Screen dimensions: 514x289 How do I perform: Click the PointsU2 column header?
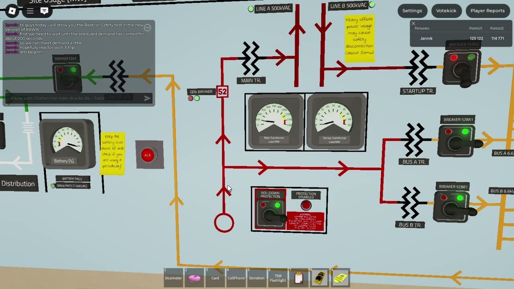click(x=496, y=28)
